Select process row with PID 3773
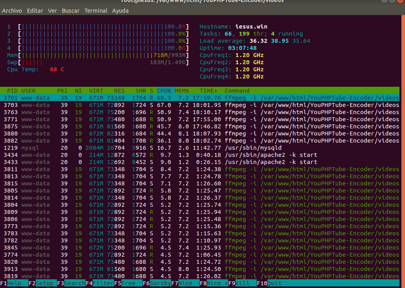Viewport: 405px width, 288px height. coord(200,226)
